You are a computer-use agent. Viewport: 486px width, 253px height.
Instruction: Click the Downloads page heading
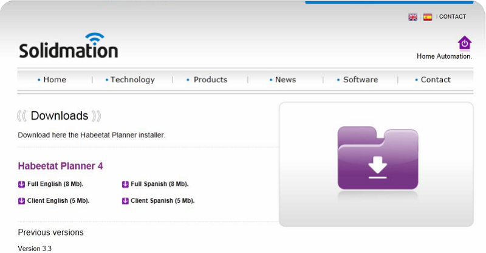tap(60, 116)
